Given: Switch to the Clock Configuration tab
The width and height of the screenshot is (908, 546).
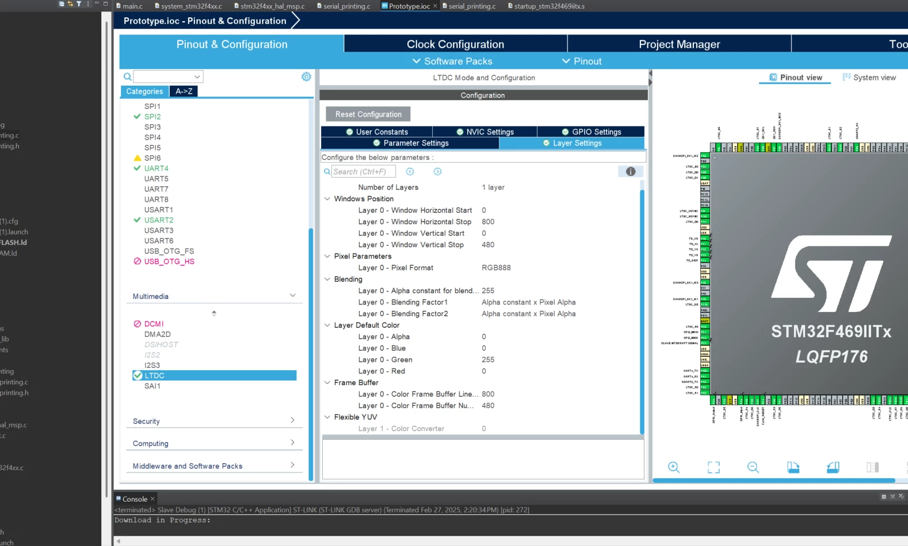Looking at the screenshot, I should click(455, 44).
